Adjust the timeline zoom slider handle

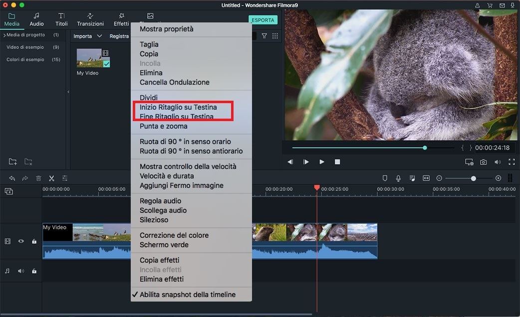click(474, 178)
